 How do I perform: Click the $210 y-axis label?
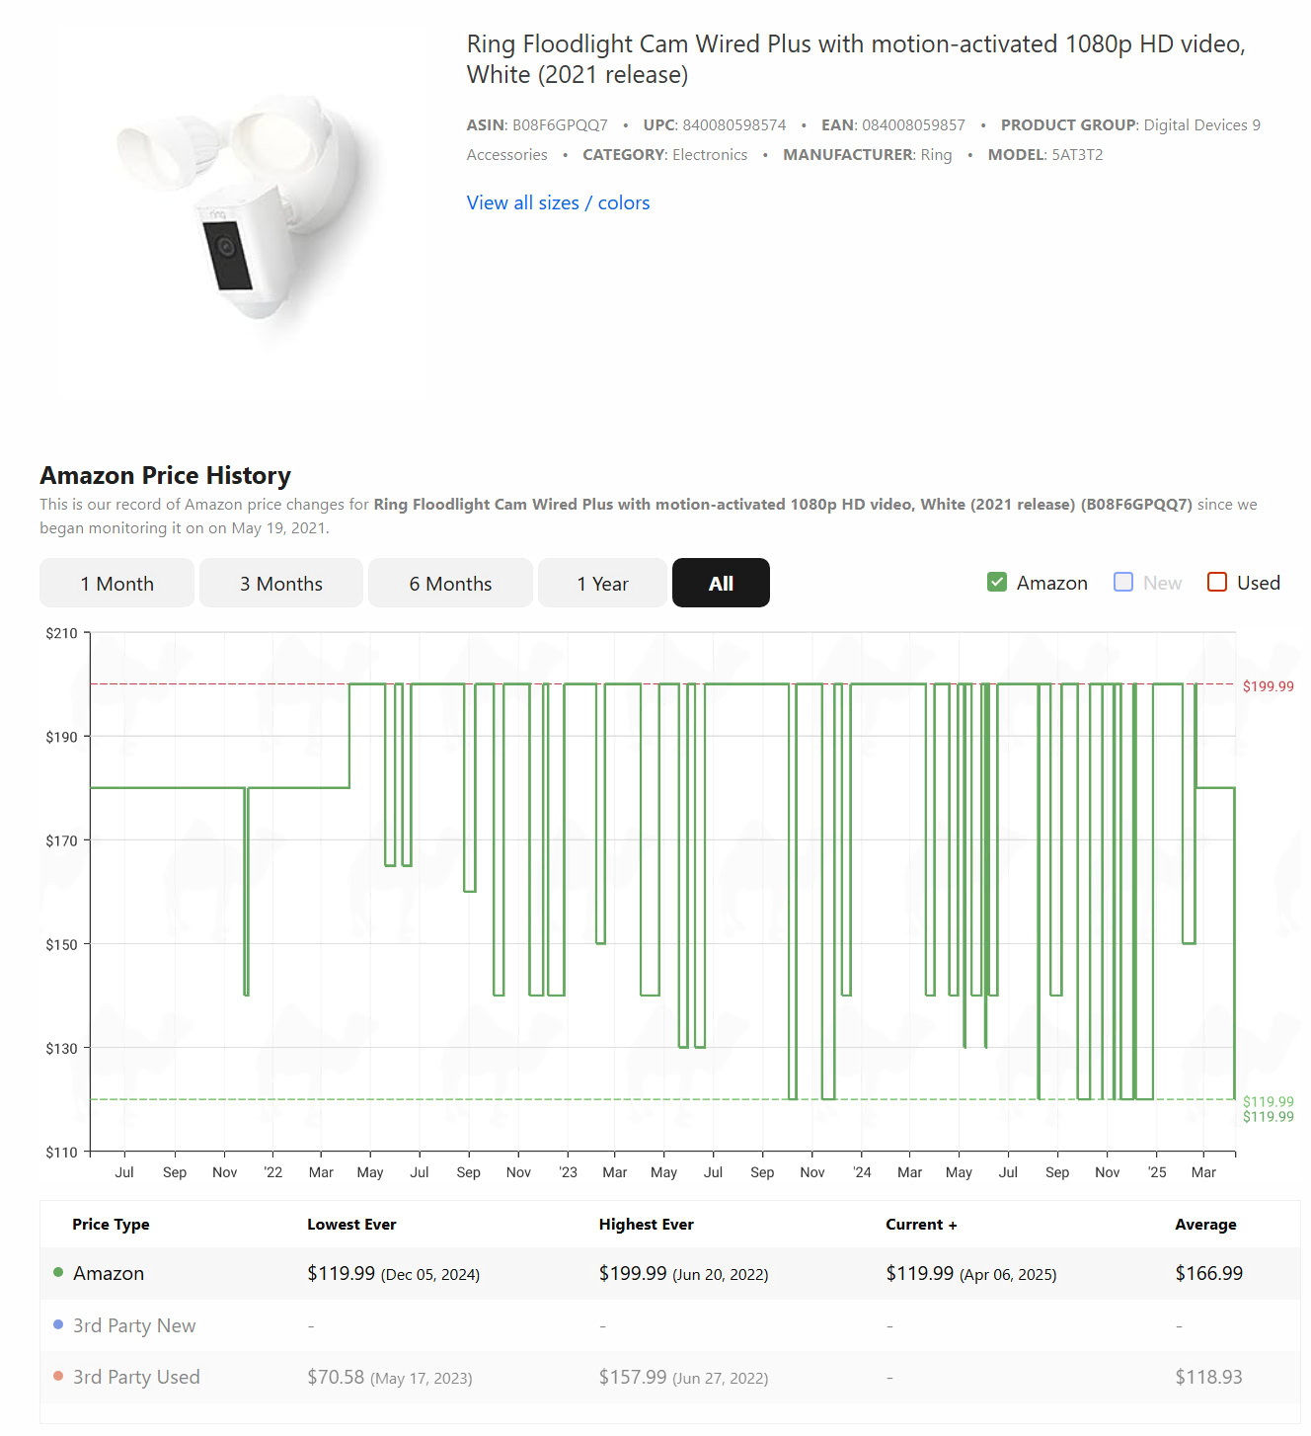[x=61, y=633]
